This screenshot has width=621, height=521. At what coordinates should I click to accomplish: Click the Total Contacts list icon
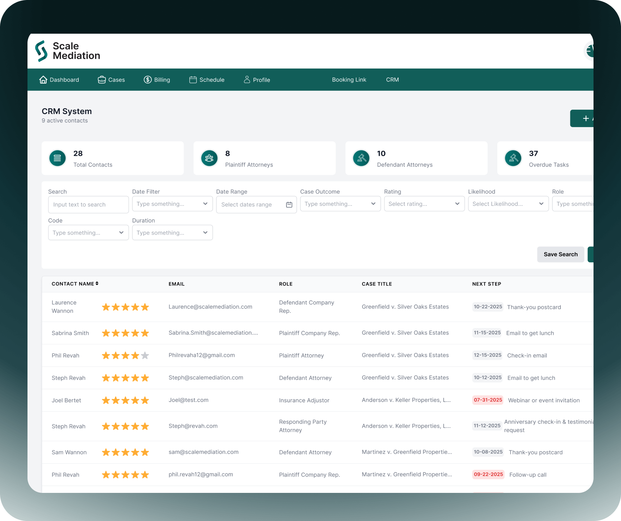tap(57, 158)
